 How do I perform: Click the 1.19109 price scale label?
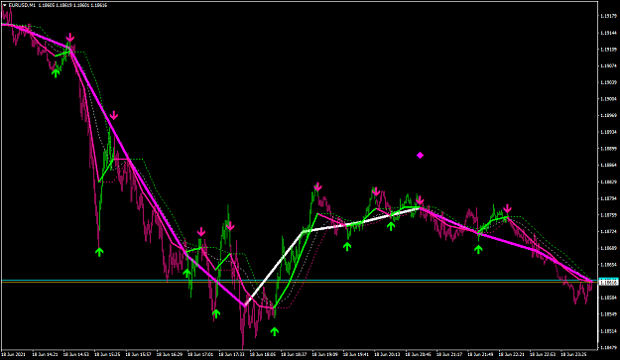tap(608, 50)
